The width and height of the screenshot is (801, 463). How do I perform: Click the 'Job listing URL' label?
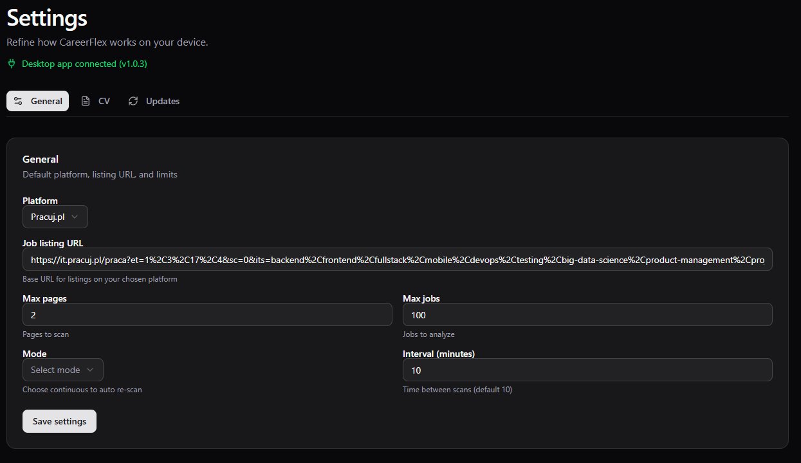click(x=53, y=243)
